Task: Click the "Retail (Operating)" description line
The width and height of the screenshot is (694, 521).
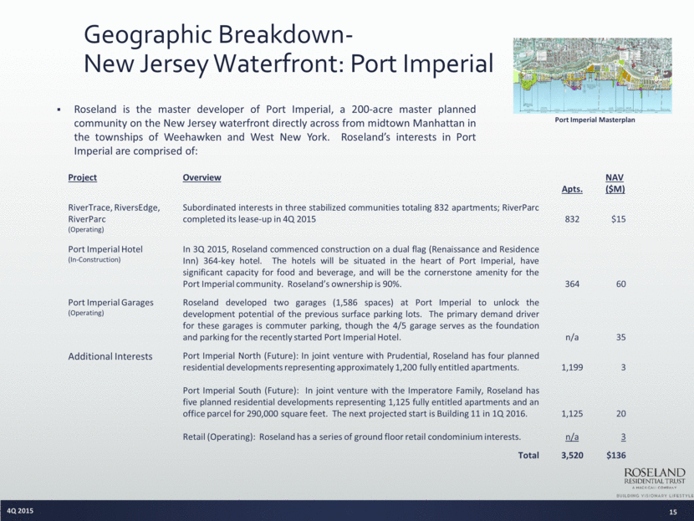Action: click(x=352, y=437)
